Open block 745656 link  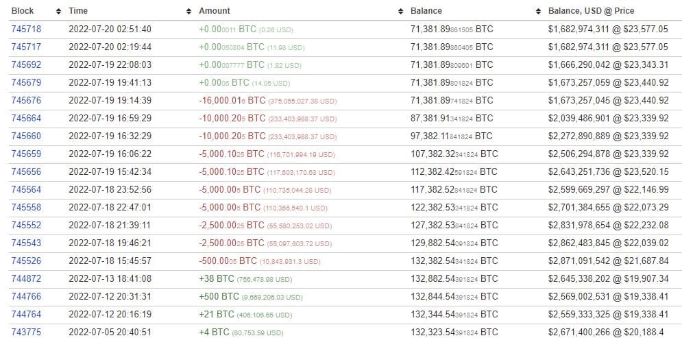coord(26,172)
